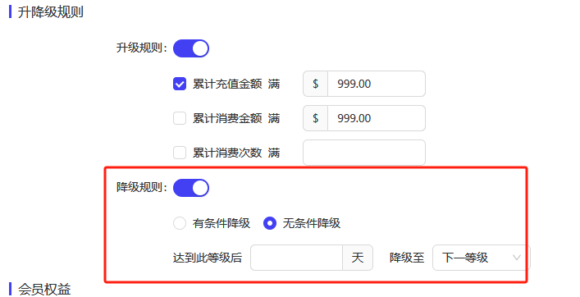Screen dimensions: 580x297
Task: Click the $ prefix of 累计消费金额 field
Action: [316, 118]
